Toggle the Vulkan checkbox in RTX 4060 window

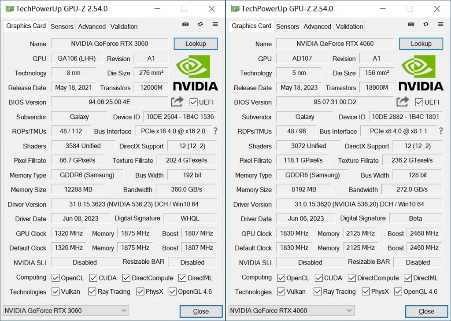point(281,291)
